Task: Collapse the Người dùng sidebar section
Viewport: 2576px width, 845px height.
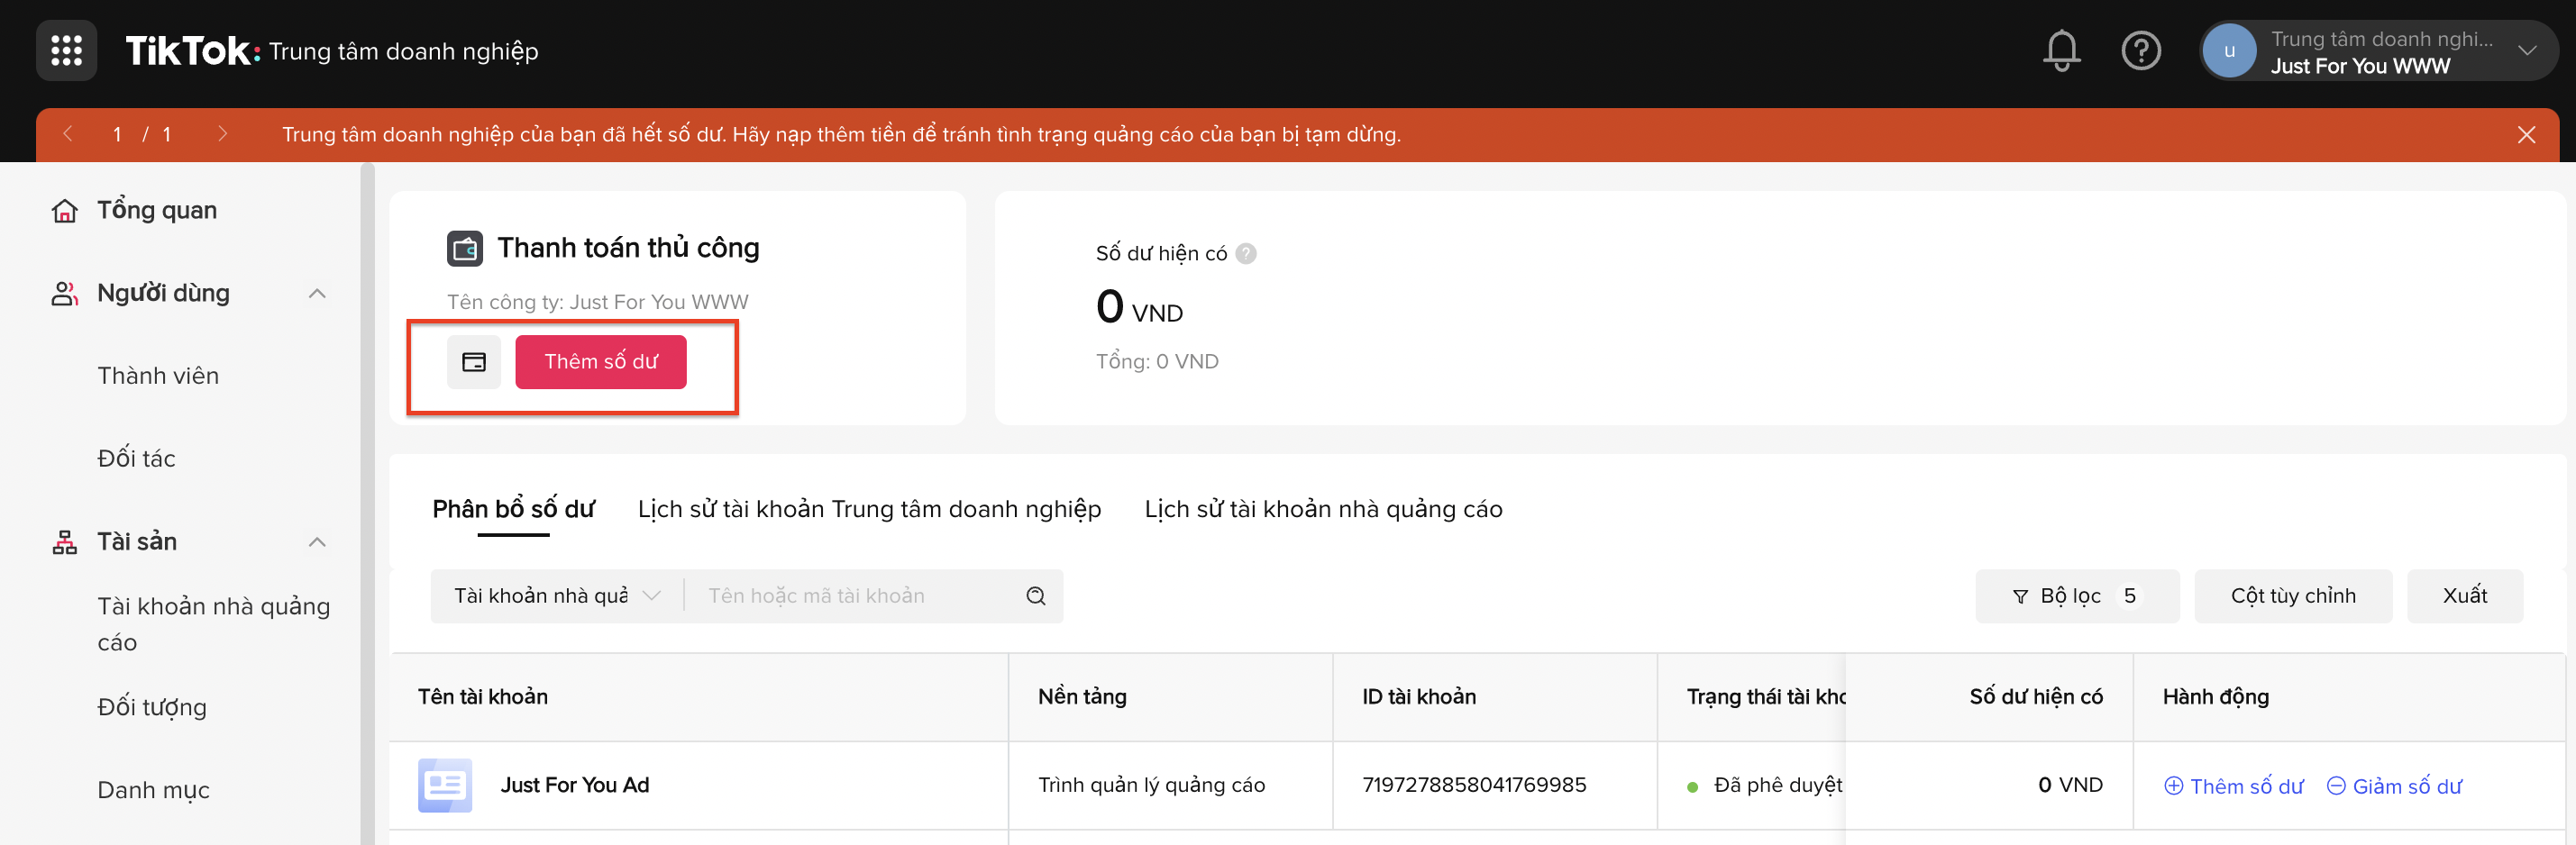Action: (317, 293)
